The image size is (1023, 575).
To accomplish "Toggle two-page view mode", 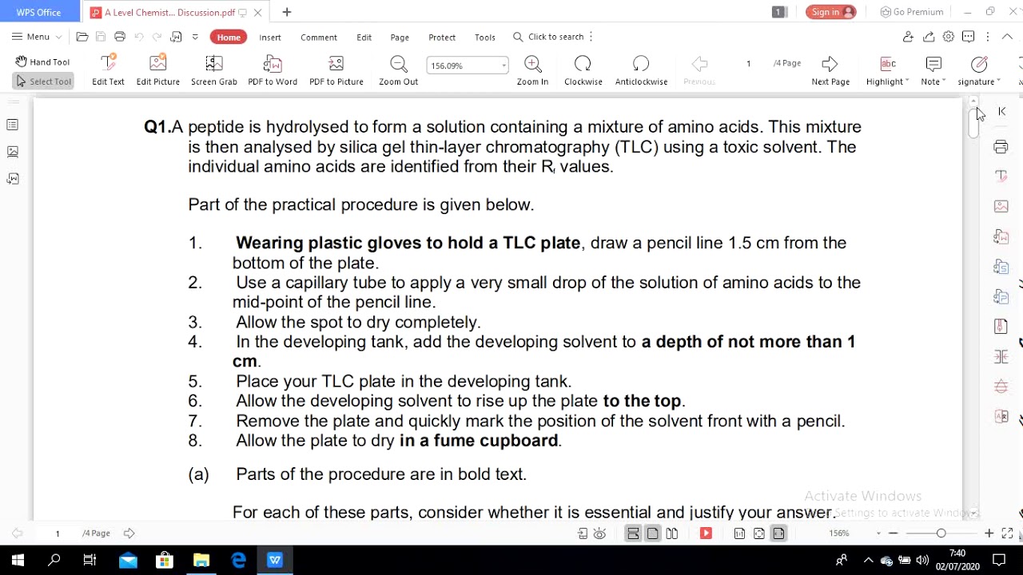I will pyautogui.click(x=672, y=533).
